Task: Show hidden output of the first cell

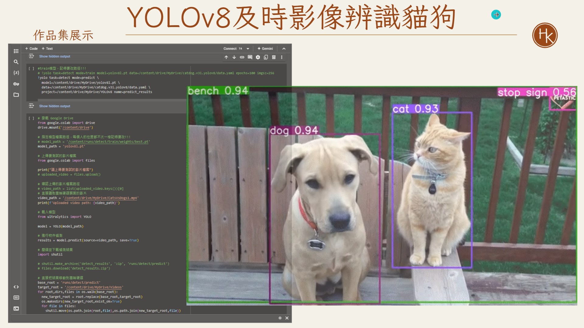Action: tap(54, 56)
